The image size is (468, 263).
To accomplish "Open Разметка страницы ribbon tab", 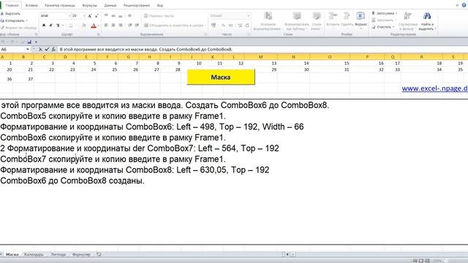I will pyautogui.click(x=60, y=5).
